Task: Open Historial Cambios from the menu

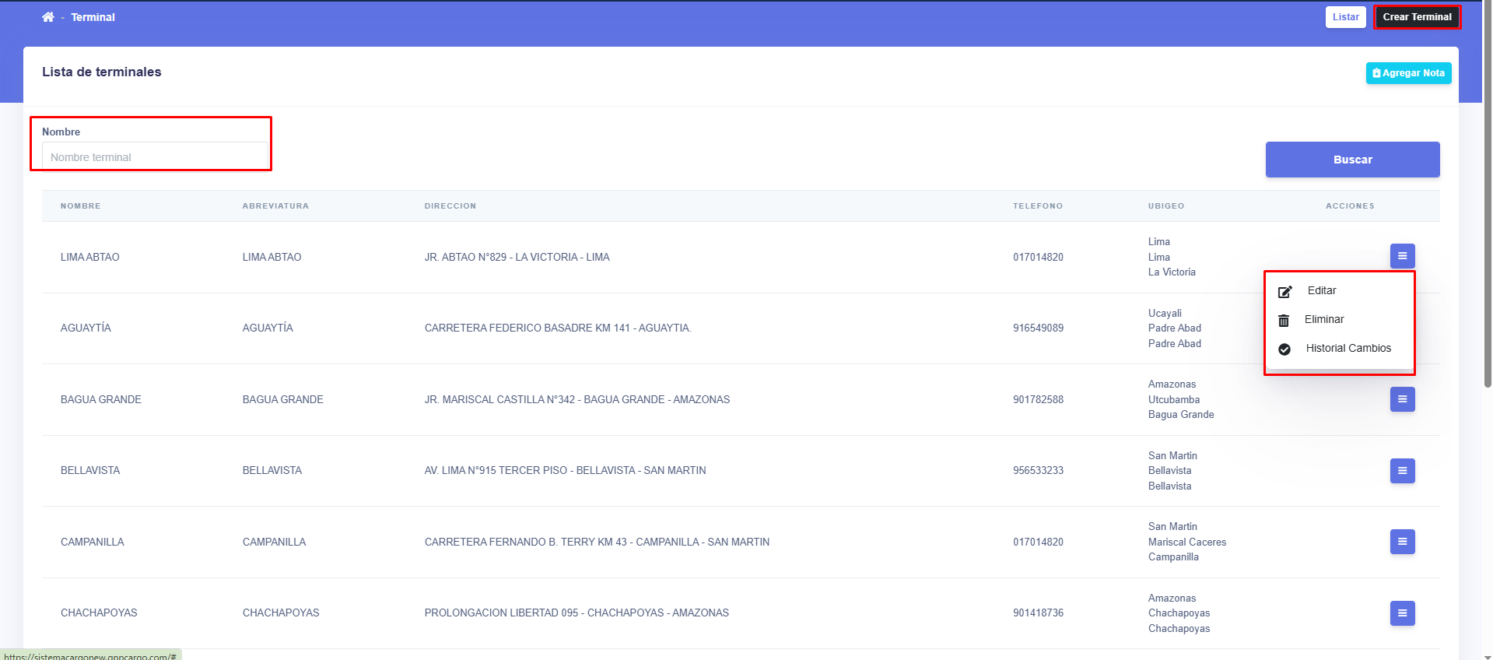Action: (1348, 349)
